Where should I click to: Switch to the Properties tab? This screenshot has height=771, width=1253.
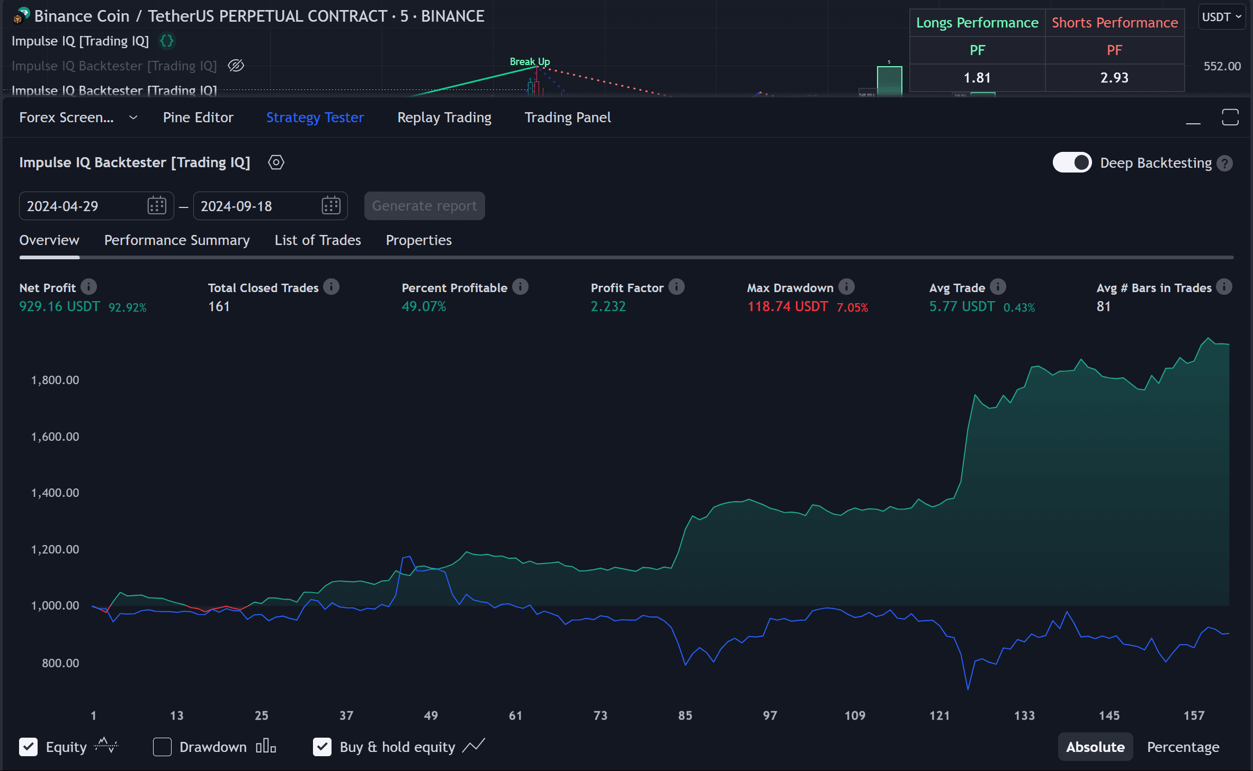click(419, 240)
